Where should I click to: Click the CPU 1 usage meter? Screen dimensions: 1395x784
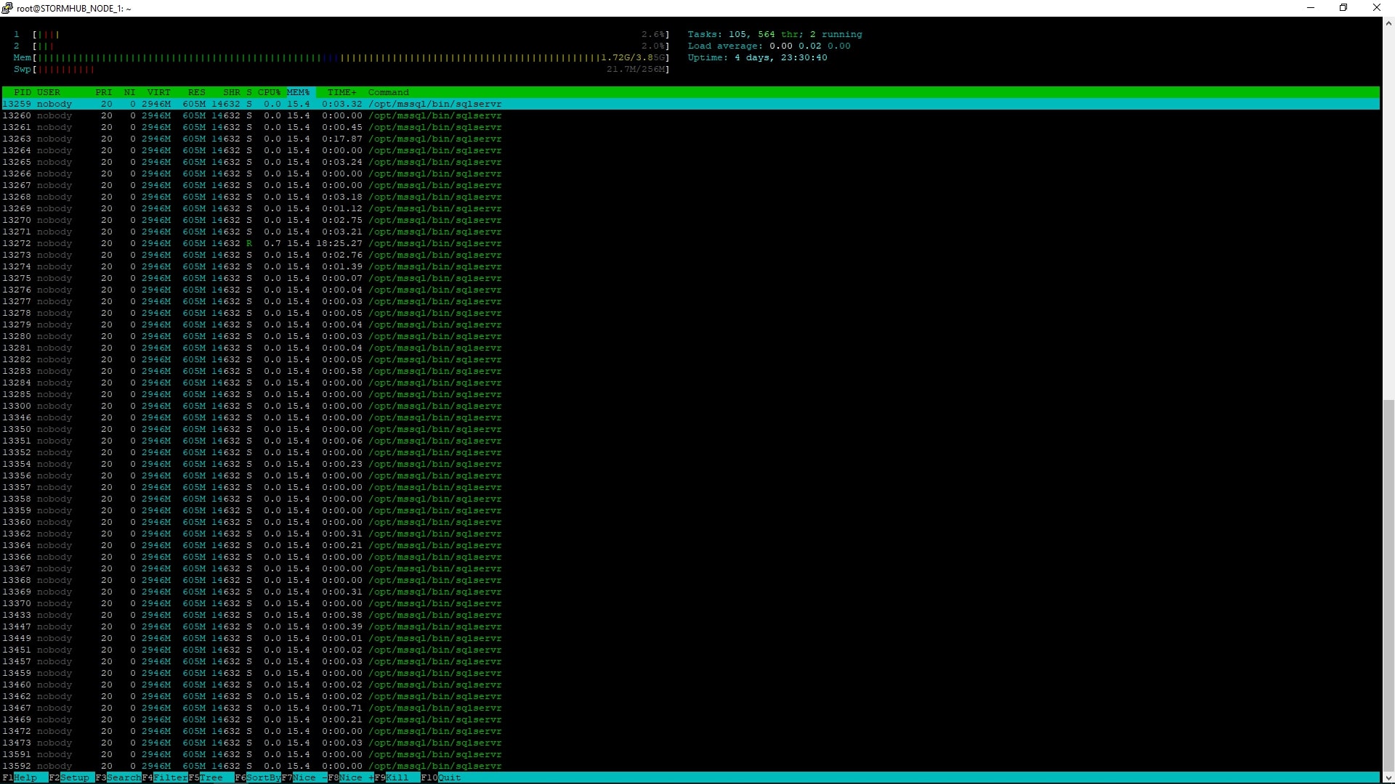341,34
